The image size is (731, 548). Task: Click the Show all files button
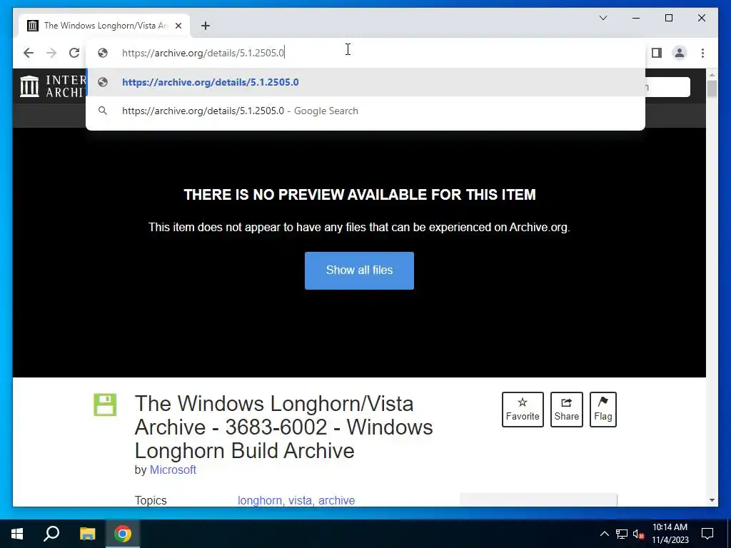click(x=359, y=270)
